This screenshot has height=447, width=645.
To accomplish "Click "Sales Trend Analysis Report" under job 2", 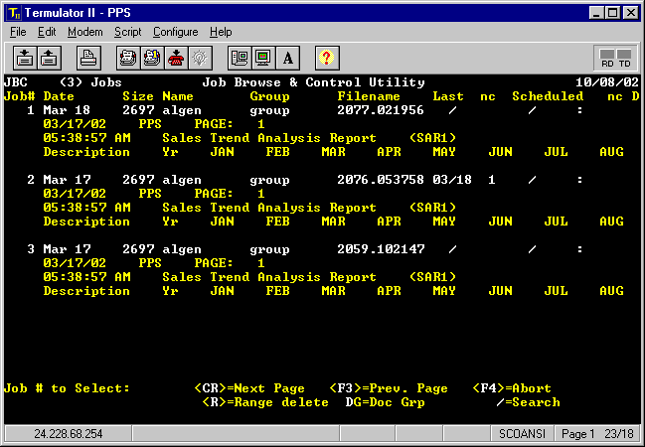I will pos(269,208).
